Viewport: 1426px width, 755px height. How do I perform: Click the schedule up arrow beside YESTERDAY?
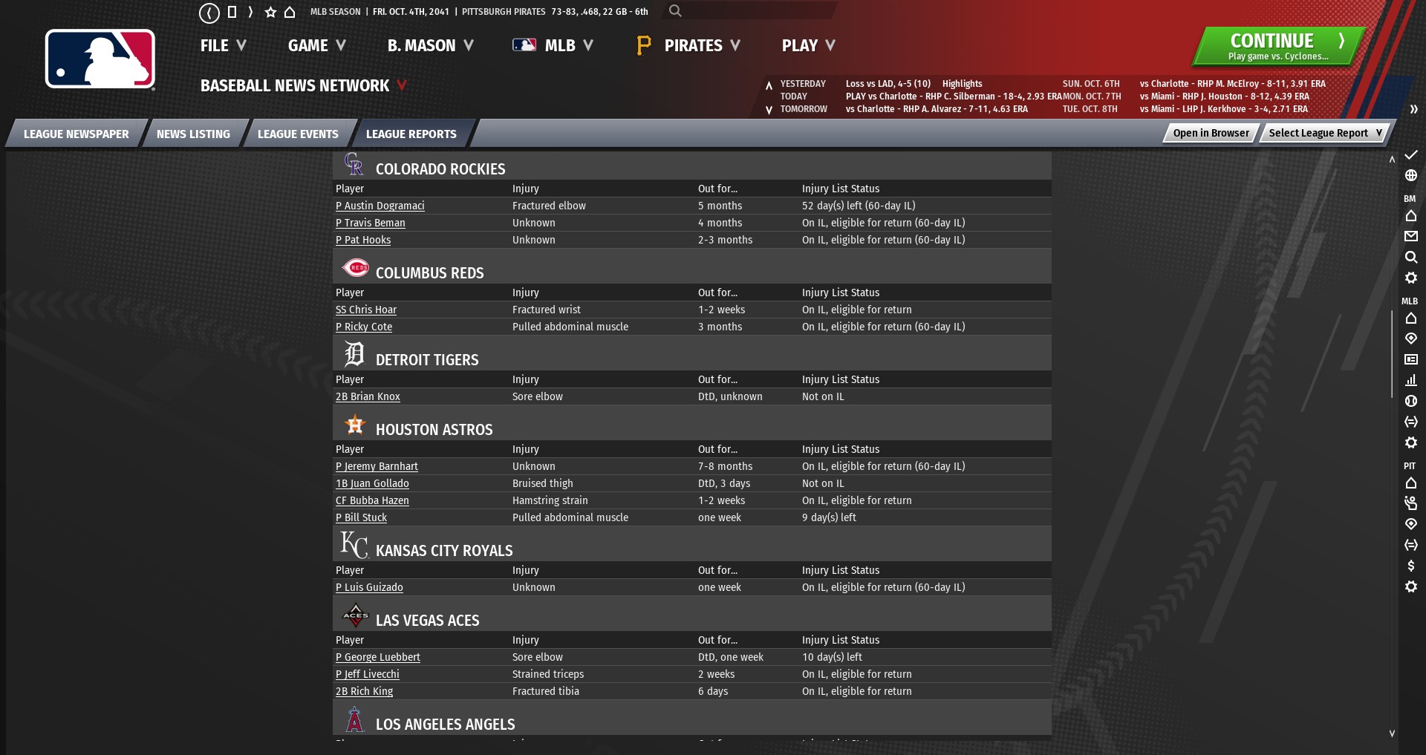[x=769, y=85]
